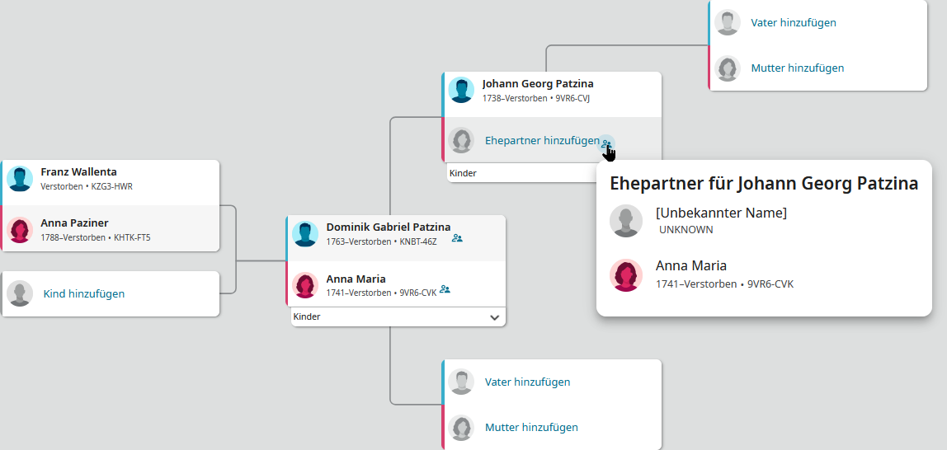Click 1788–Verstorben • KHTK-FT5 text

pyautogui.click(x=96, y=237)
